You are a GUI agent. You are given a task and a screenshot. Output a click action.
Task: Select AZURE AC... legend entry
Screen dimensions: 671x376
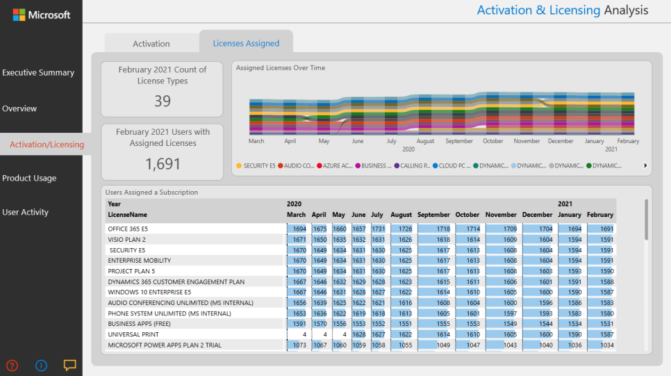pyautogui.click(x=335, y=165)
